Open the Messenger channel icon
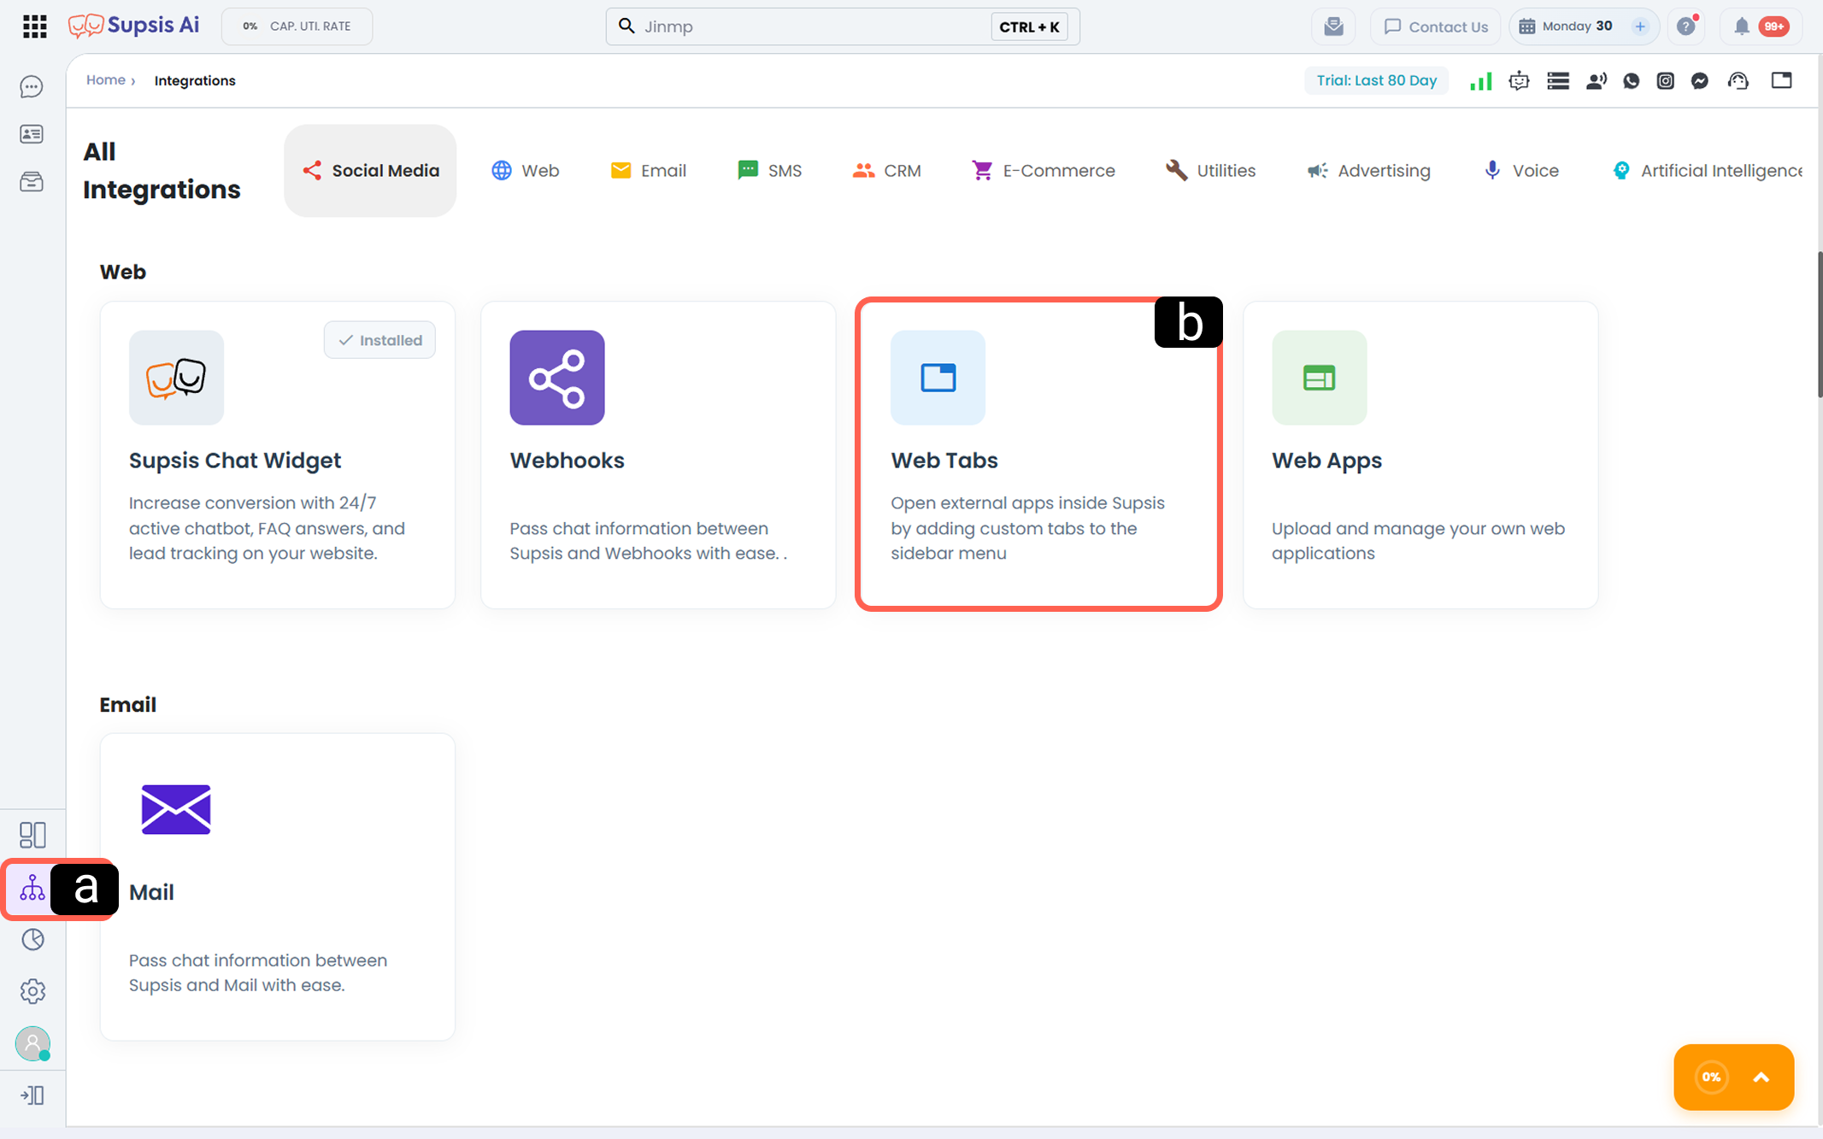Screen dimensions: 1823x1139 1700,81
